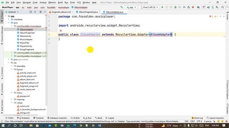This screenshot has height=128, width=229.
Task: Open the Terminal tool window
Action: click(x=38, y=118)
